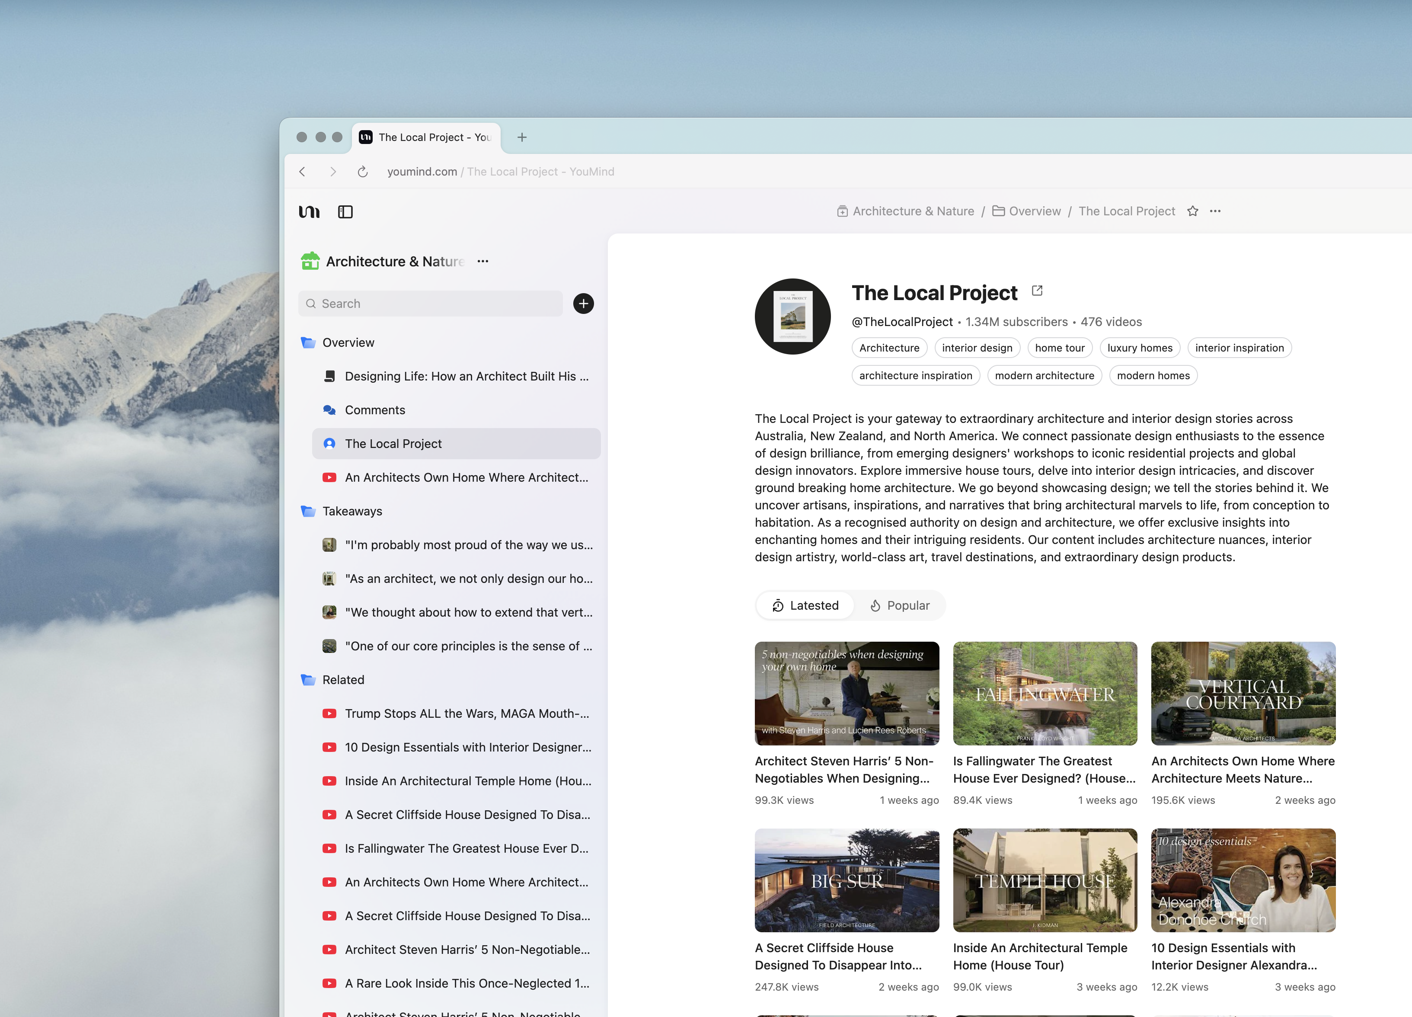The image size is (1412, 1017).
Task: Collapse the Related folder
Action: [x=308, y=680]
